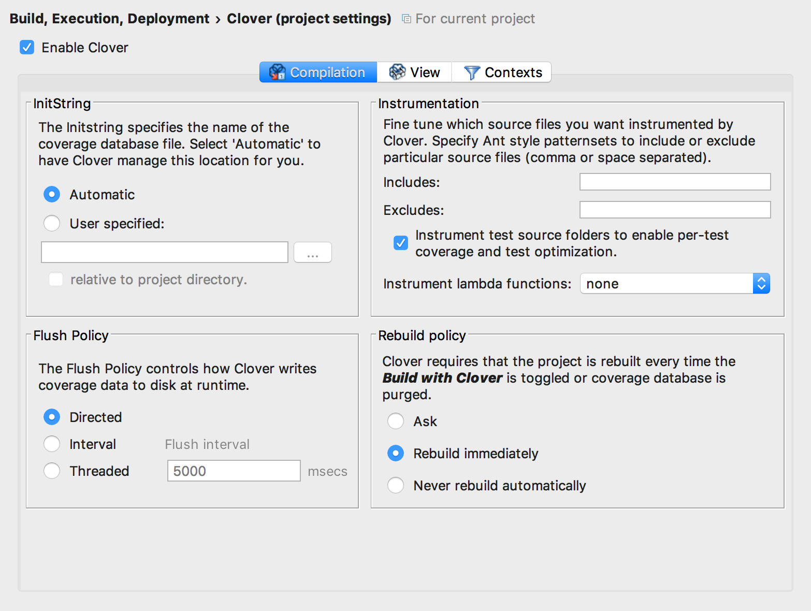Click the Compilation tab icon
This screenshot has width=811, height=611.
278,72
